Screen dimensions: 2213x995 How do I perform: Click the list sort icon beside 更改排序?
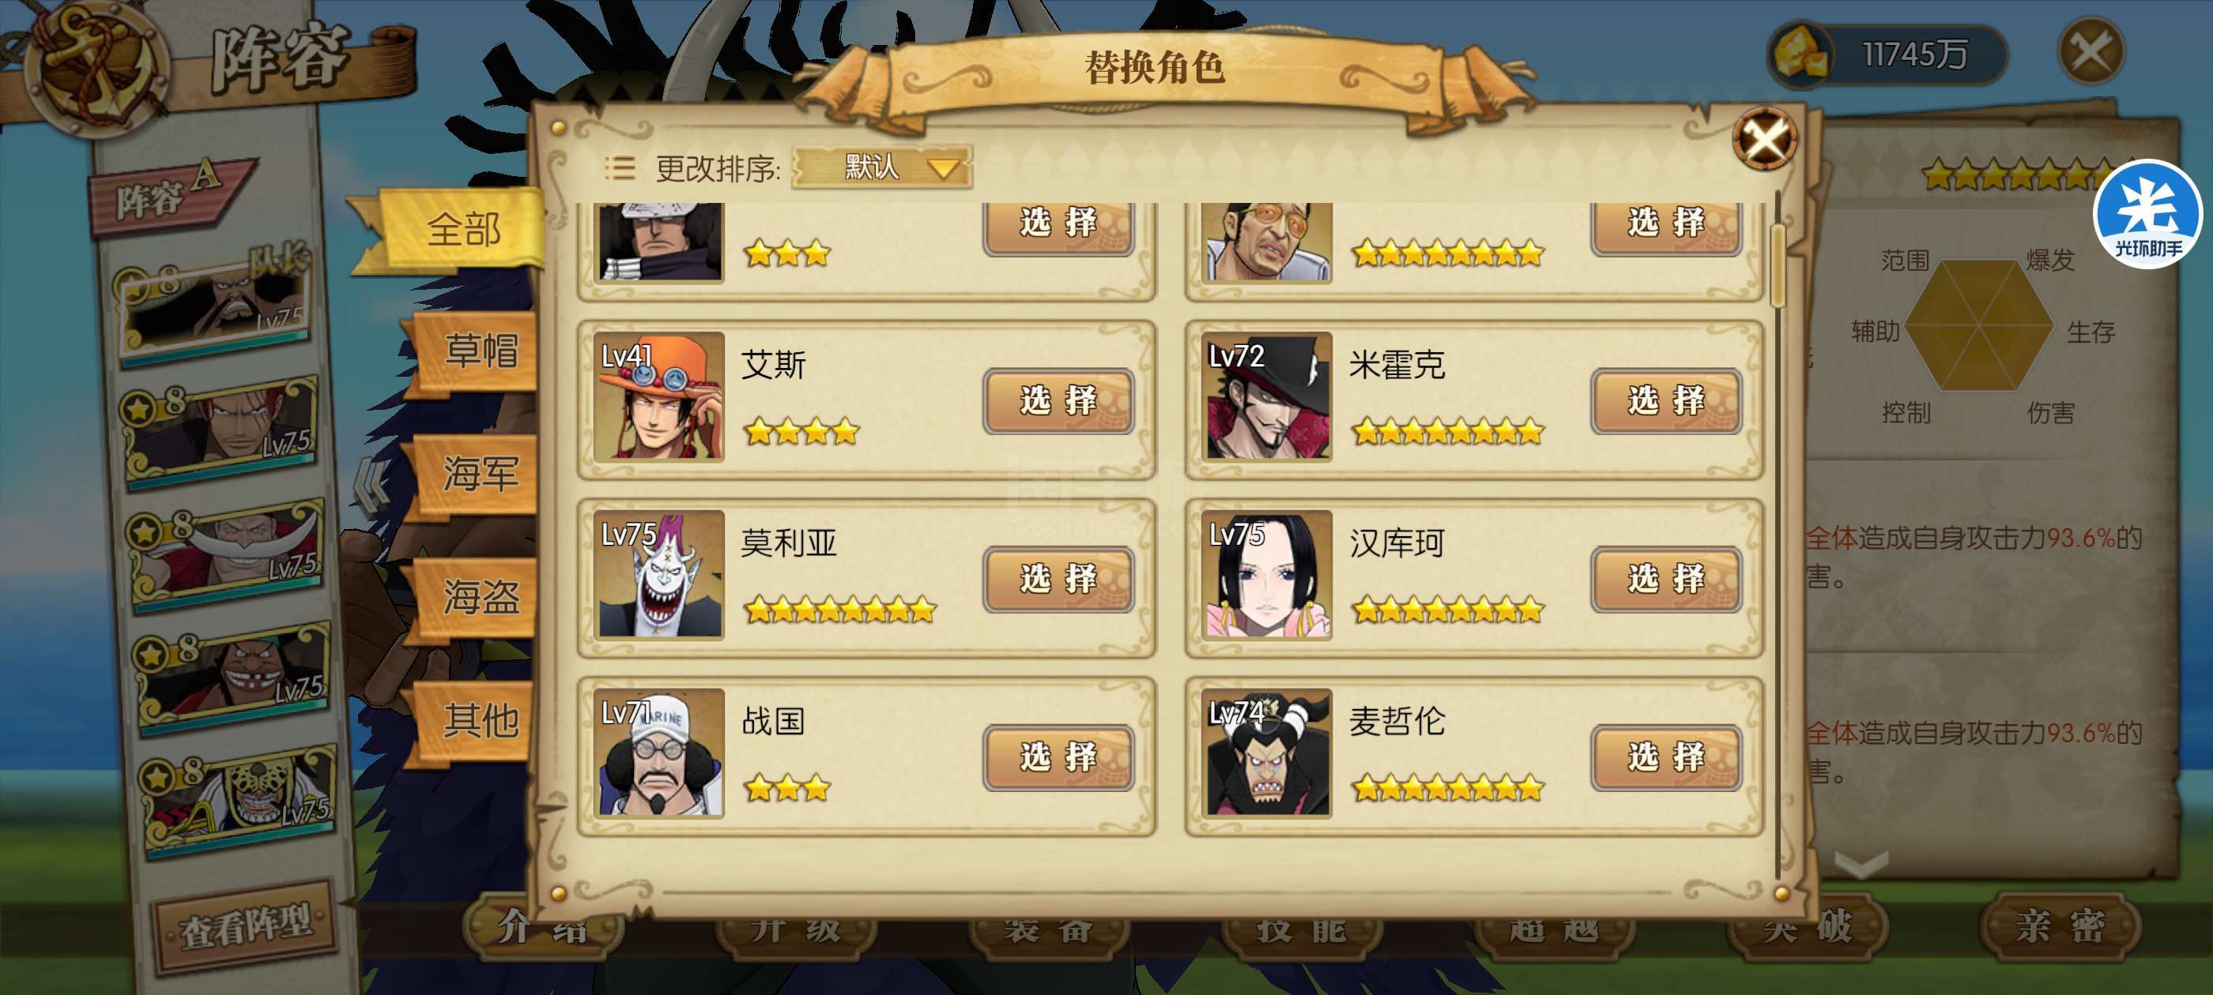[619, 168]
